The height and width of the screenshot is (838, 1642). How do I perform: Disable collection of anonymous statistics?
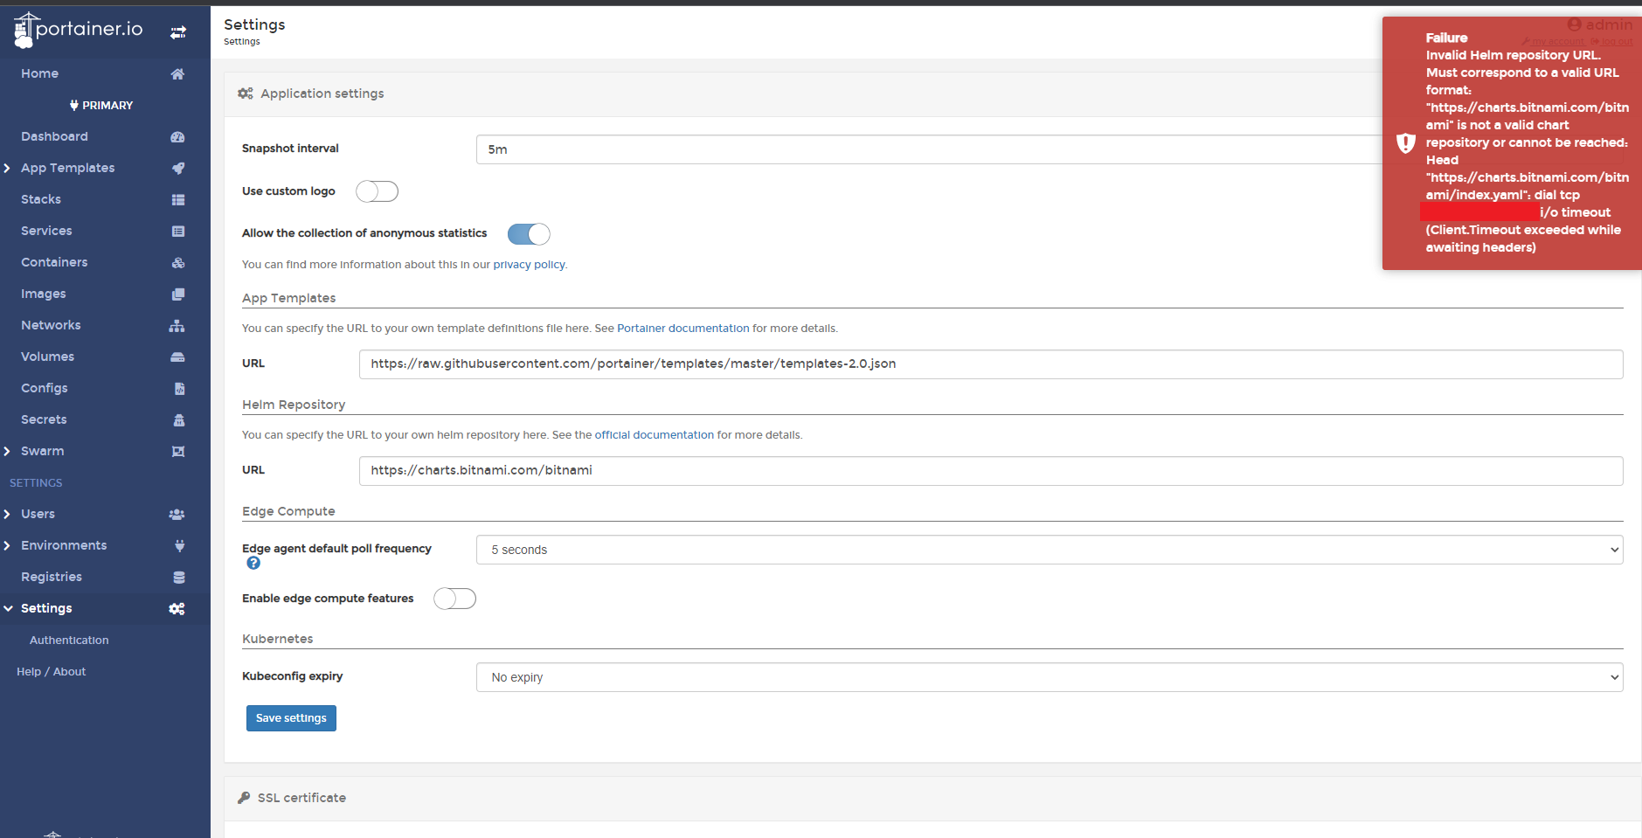coord(529,233)
